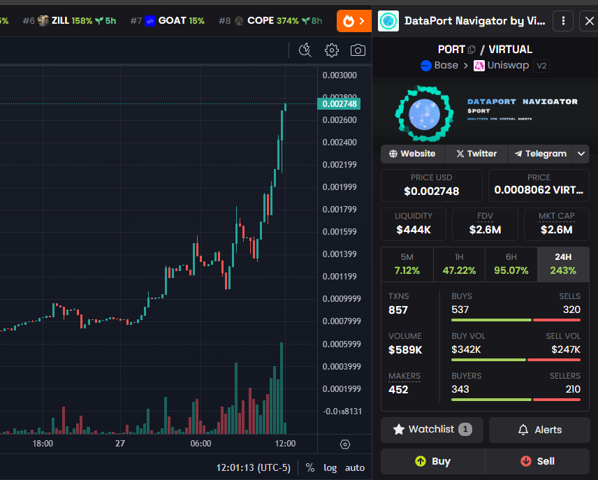This screenshot has height=480, width=598.
Task: Click the Watchlist count badge 1
Action: (465, 430)
